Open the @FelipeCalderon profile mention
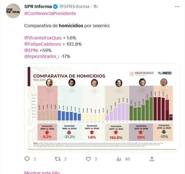The image size is (185, 174). point(43,44)
